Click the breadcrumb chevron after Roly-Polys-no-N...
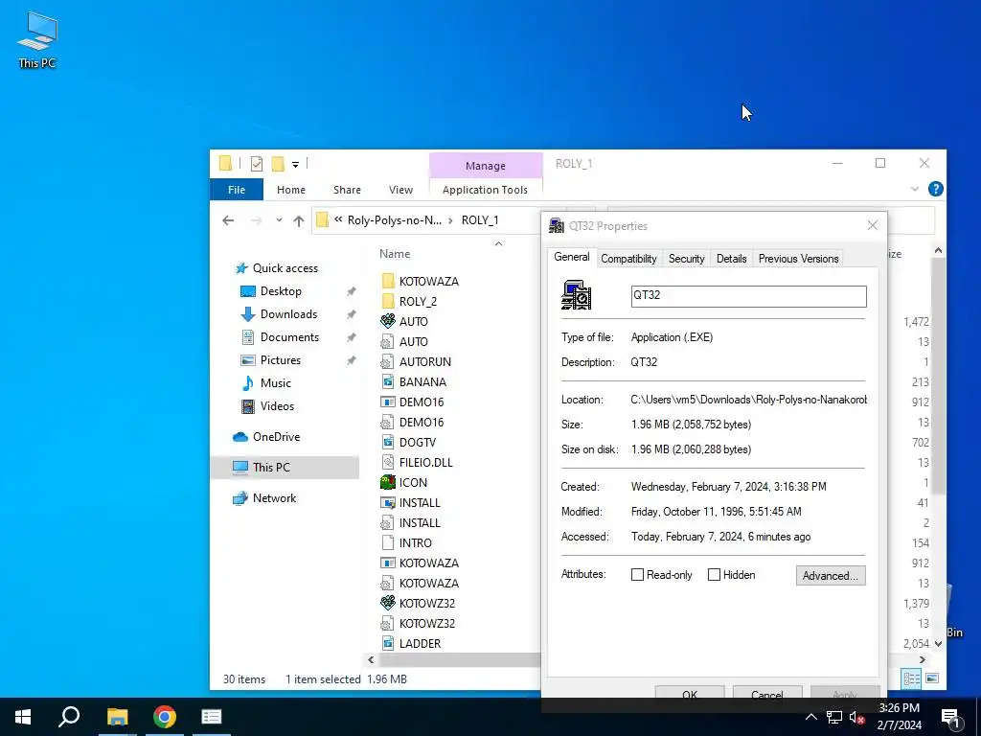 click(x=450, y=220)
